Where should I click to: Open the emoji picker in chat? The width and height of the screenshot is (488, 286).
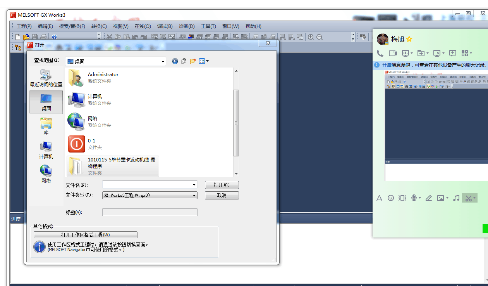(x=391, y=198)
